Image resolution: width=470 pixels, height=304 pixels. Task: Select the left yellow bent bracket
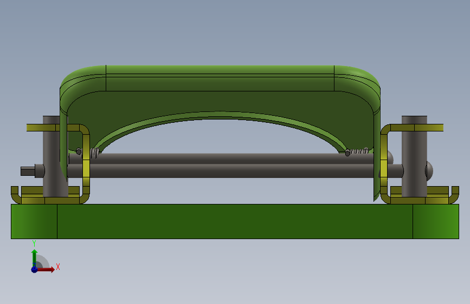pyautogui.click(x=86, y=163)
